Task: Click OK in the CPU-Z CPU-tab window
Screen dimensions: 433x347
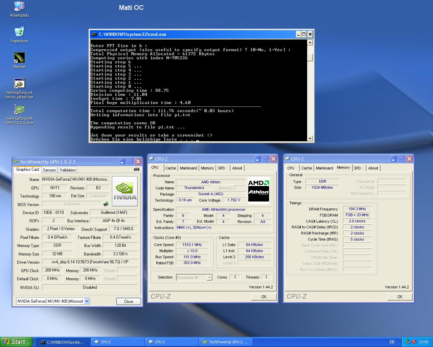Action: coord(264,297)
